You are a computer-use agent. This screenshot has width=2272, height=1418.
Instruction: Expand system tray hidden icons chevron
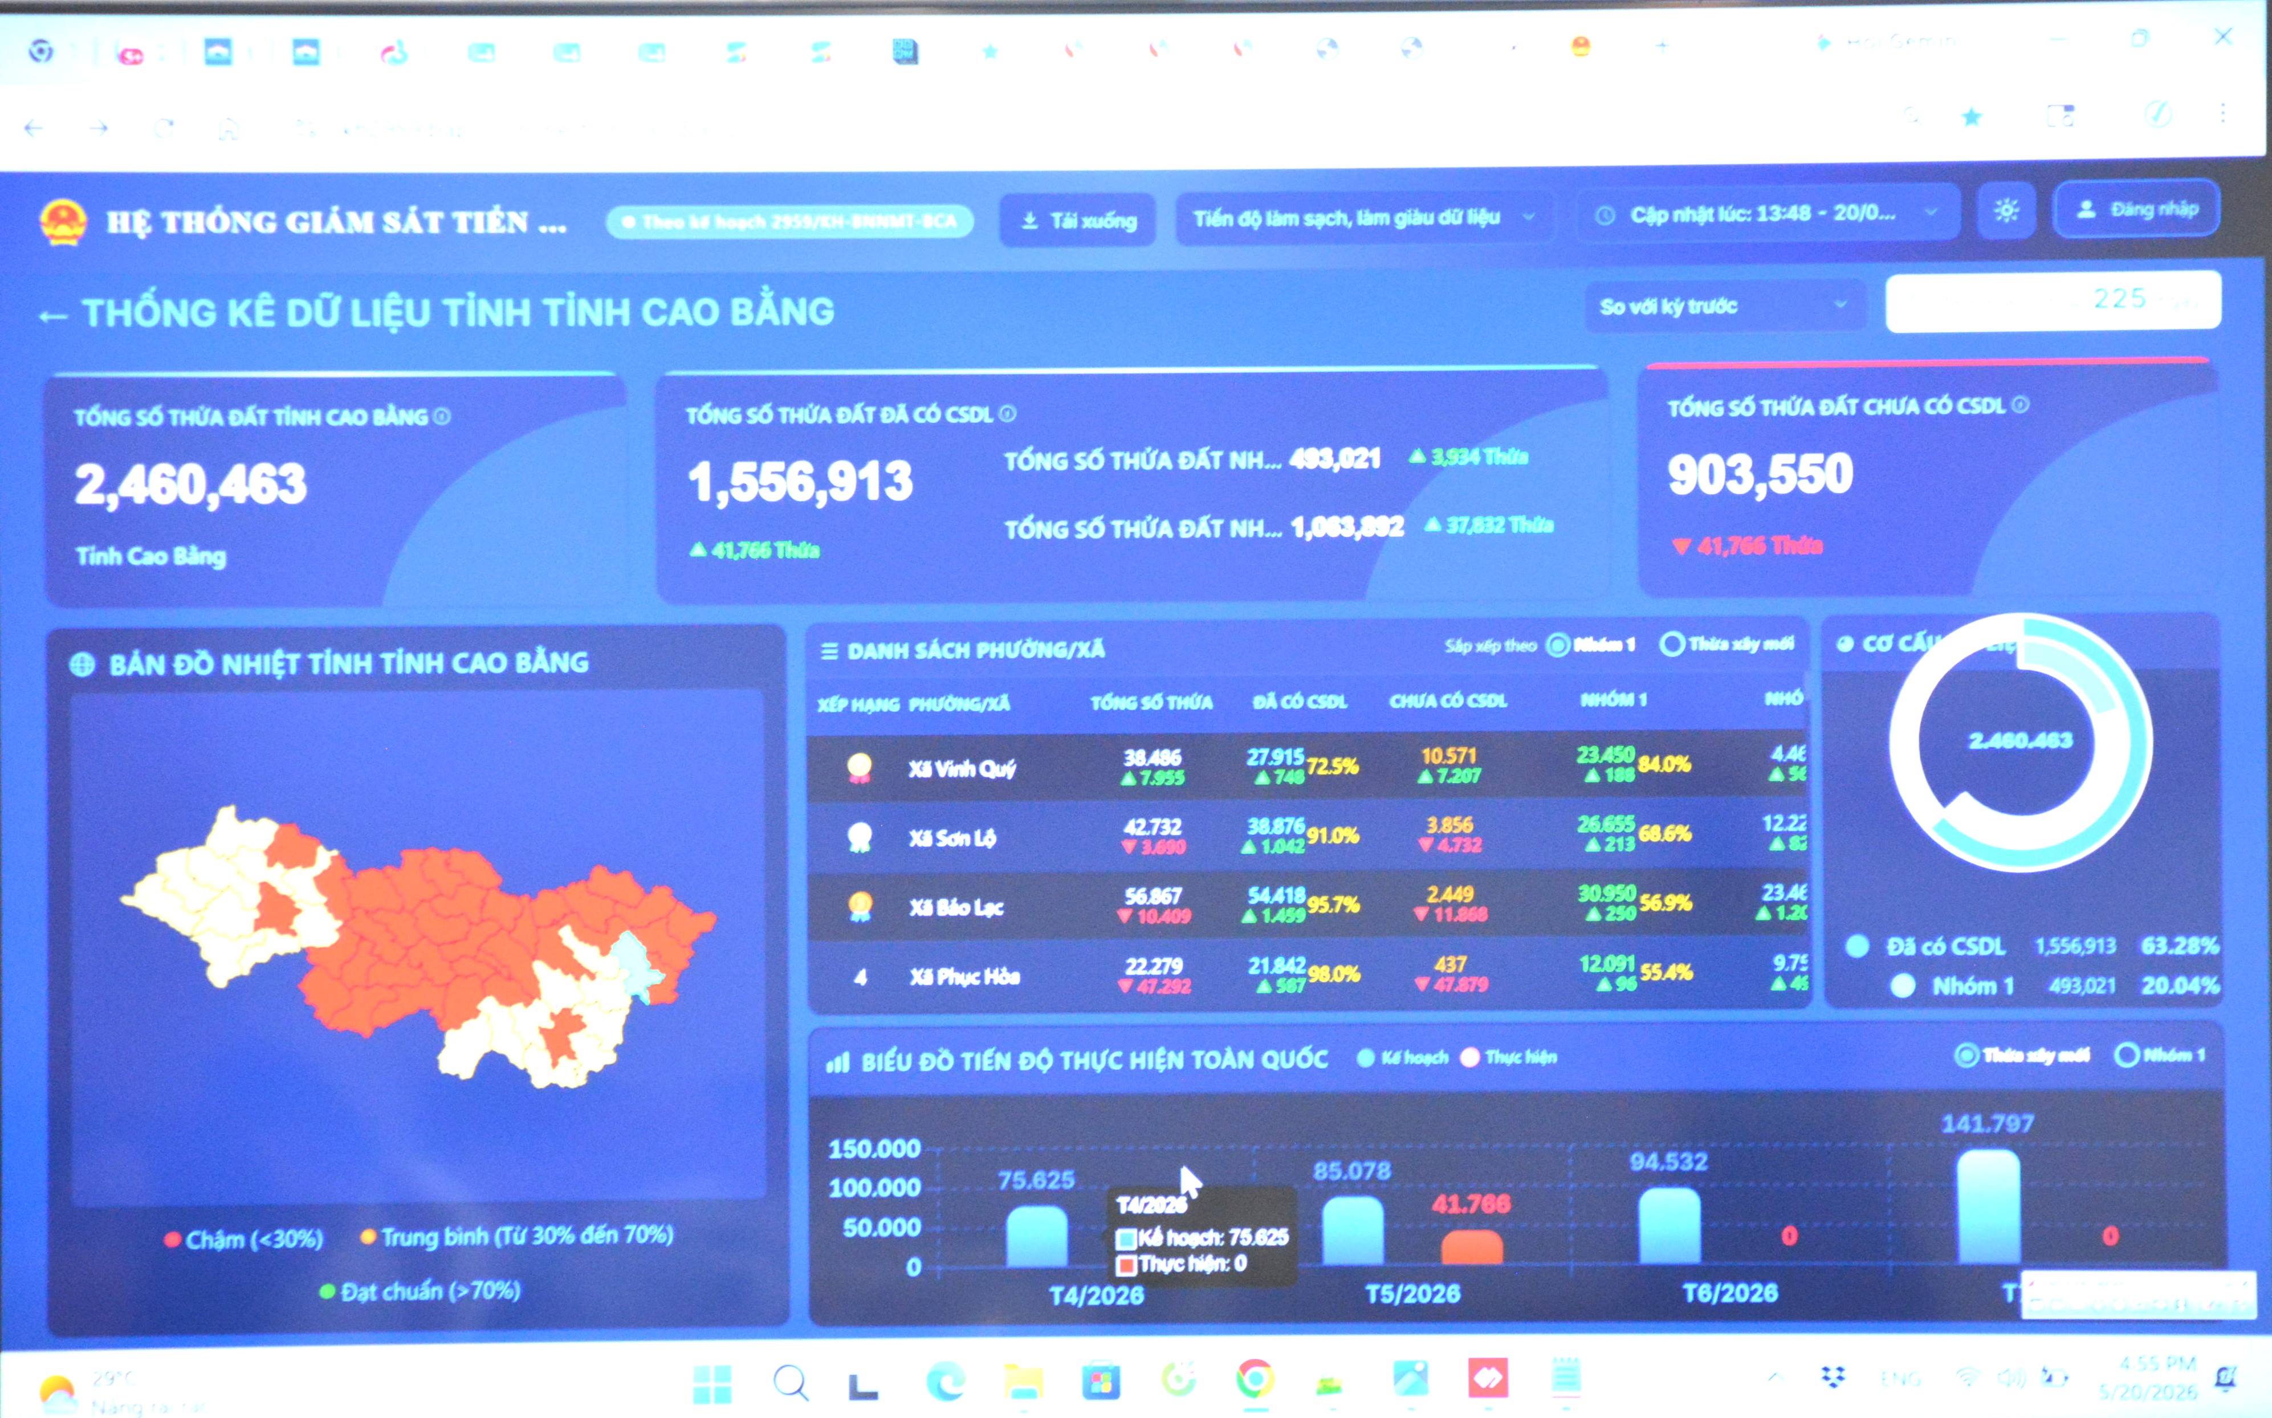pyautogui.click(x=1775, y=1378)
